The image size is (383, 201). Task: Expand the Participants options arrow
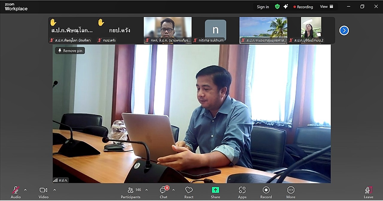(147, 190)
